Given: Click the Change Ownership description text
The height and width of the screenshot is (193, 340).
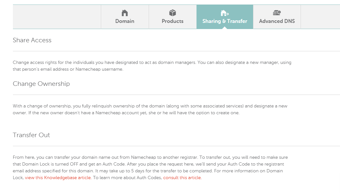Looking at the screenshot, I should [150, 109].
